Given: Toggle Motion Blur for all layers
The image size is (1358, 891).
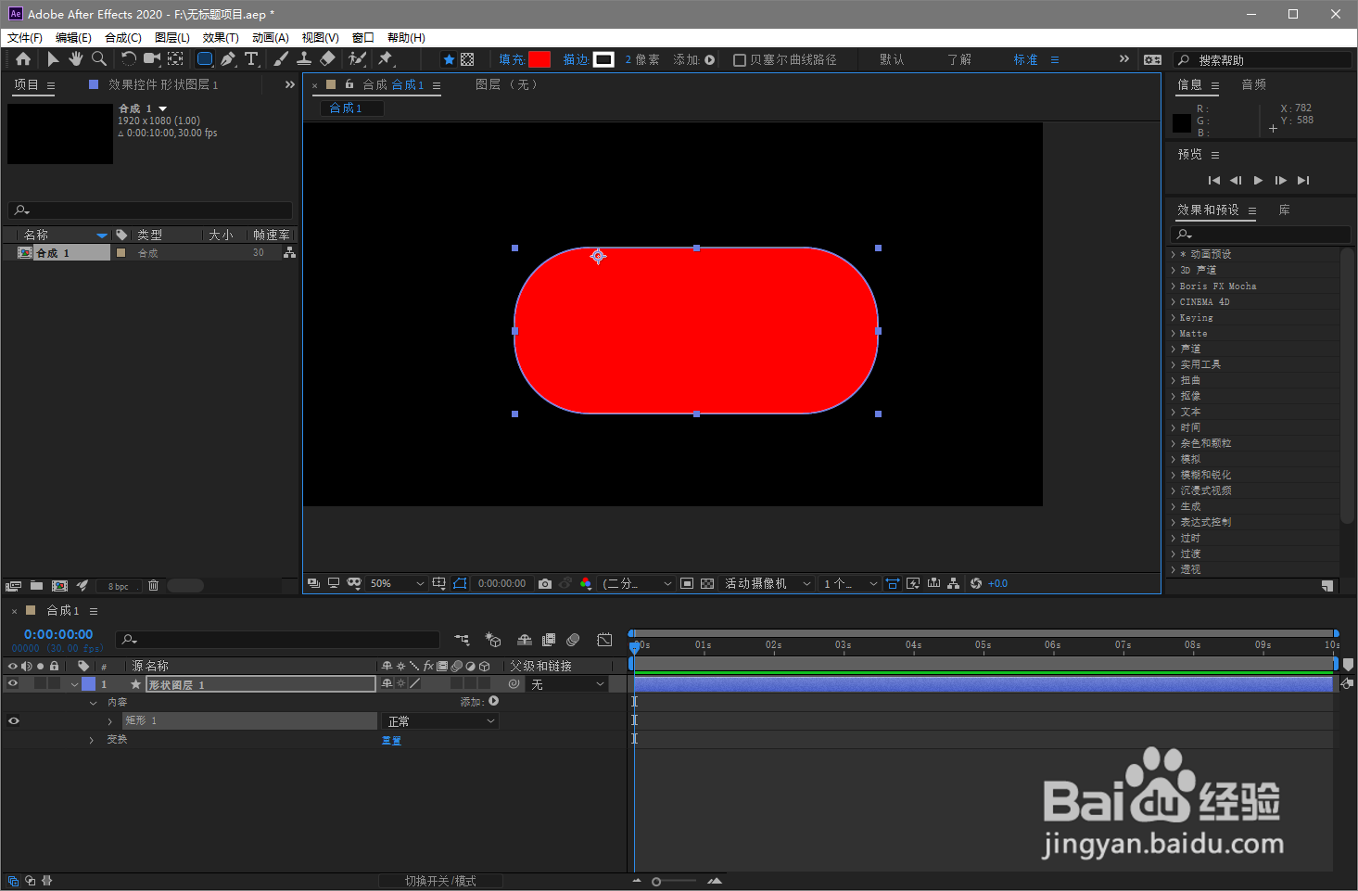Looking at the screenshot, I should coord(573,640).
